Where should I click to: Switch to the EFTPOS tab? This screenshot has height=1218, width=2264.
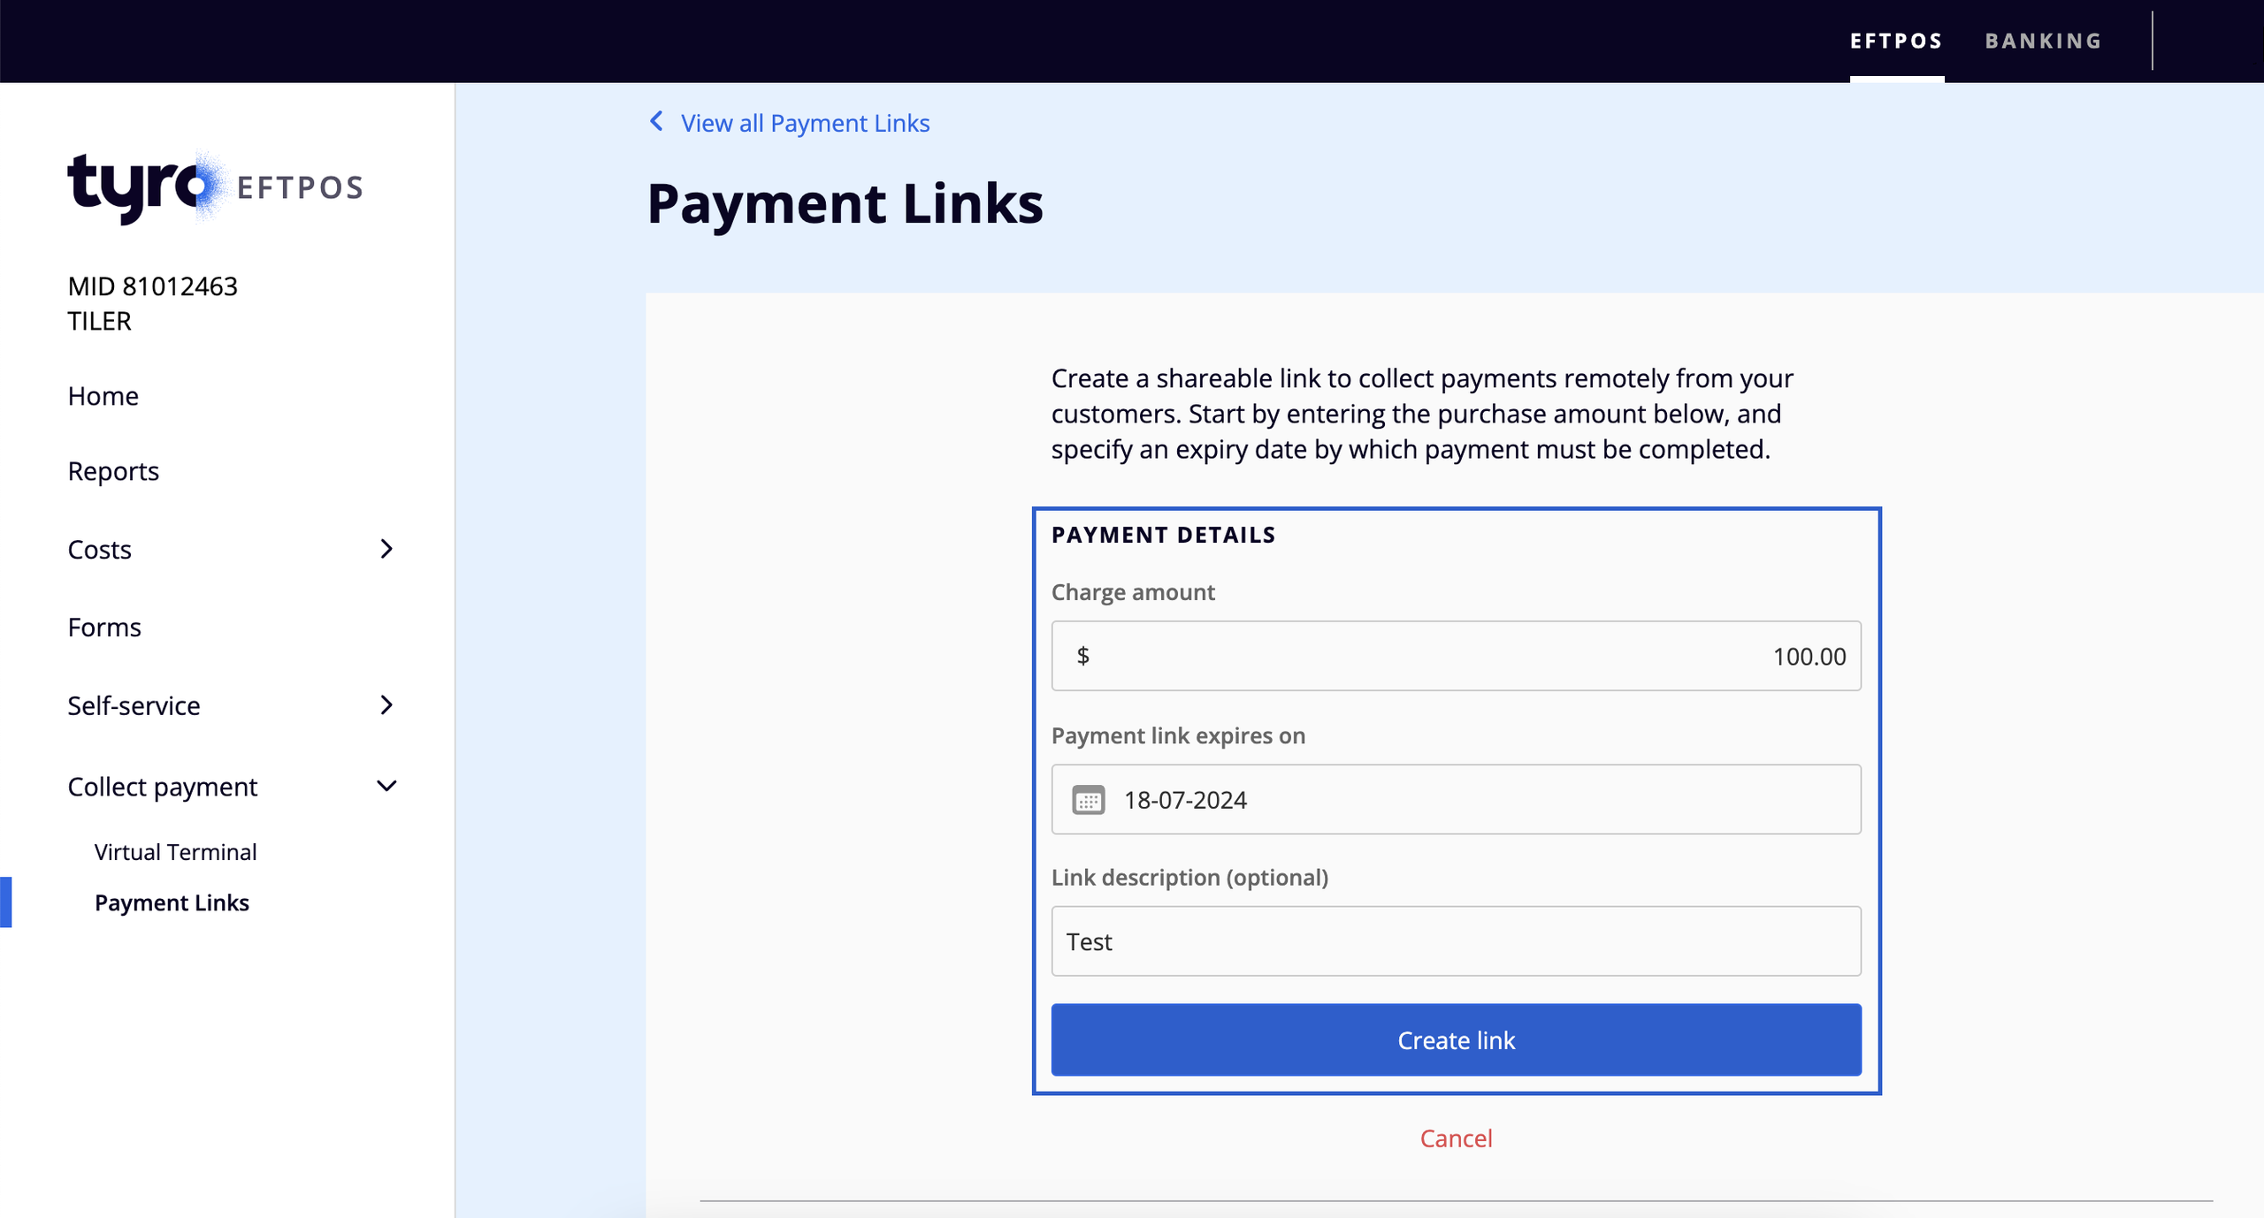(x=1896, y=41)
